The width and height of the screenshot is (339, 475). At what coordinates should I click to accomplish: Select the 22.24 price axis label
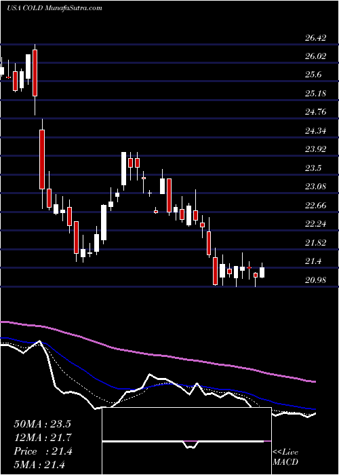[x=315, y=224]
